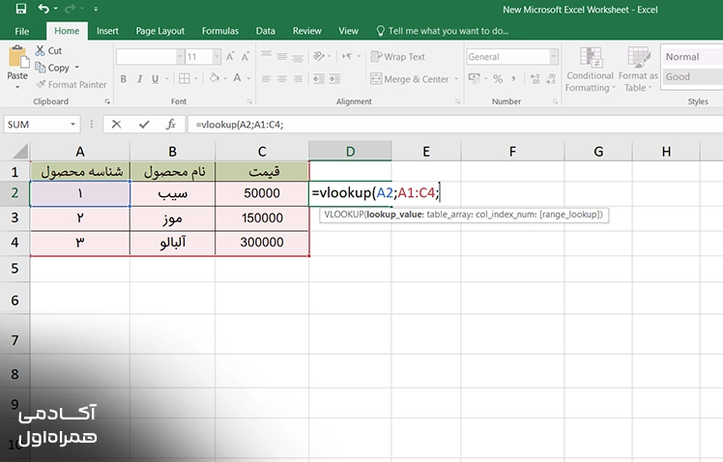Open the Clipboard dialog launcher
The image size is (723, 462).
pos(107,101)
